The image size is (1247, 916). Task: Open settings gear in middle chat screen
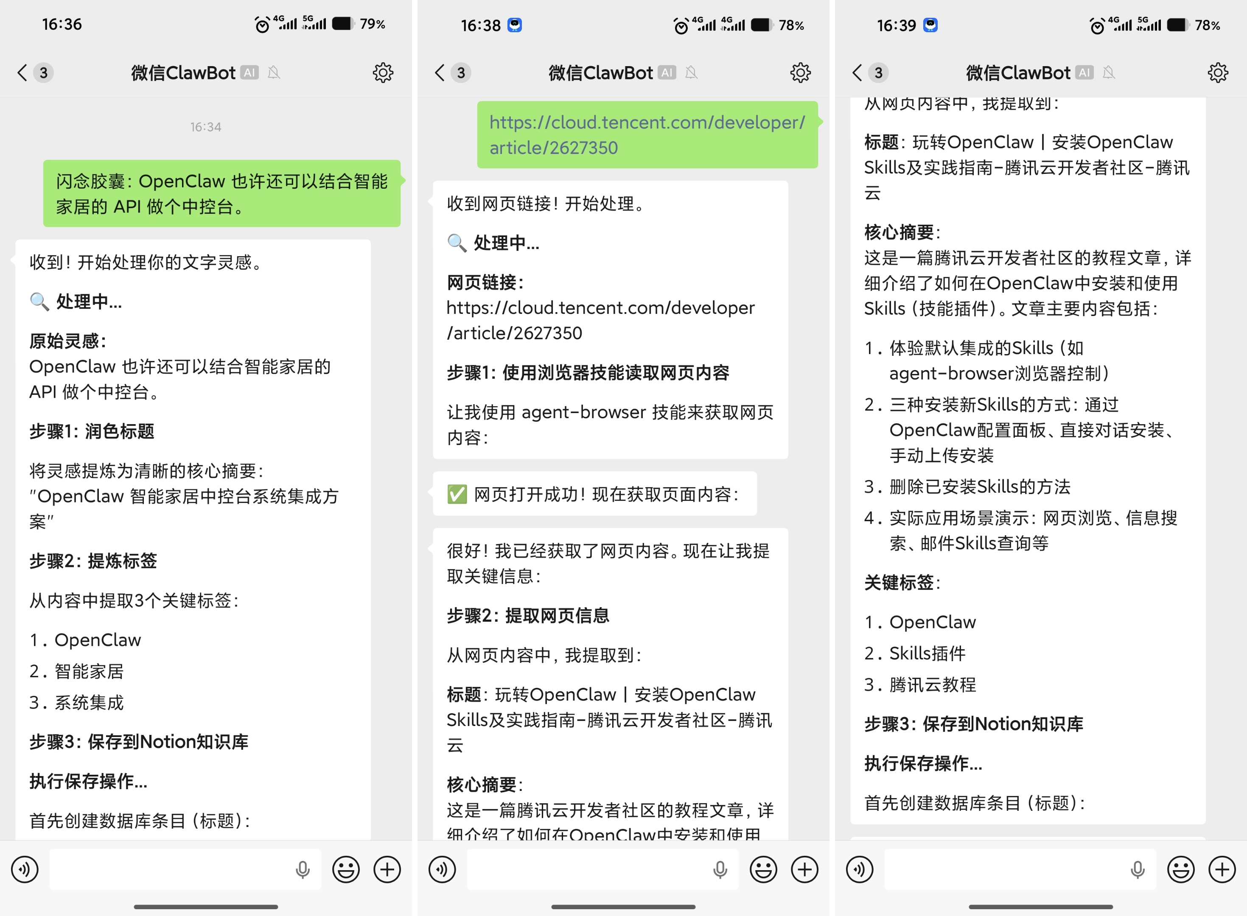[800, 73]
